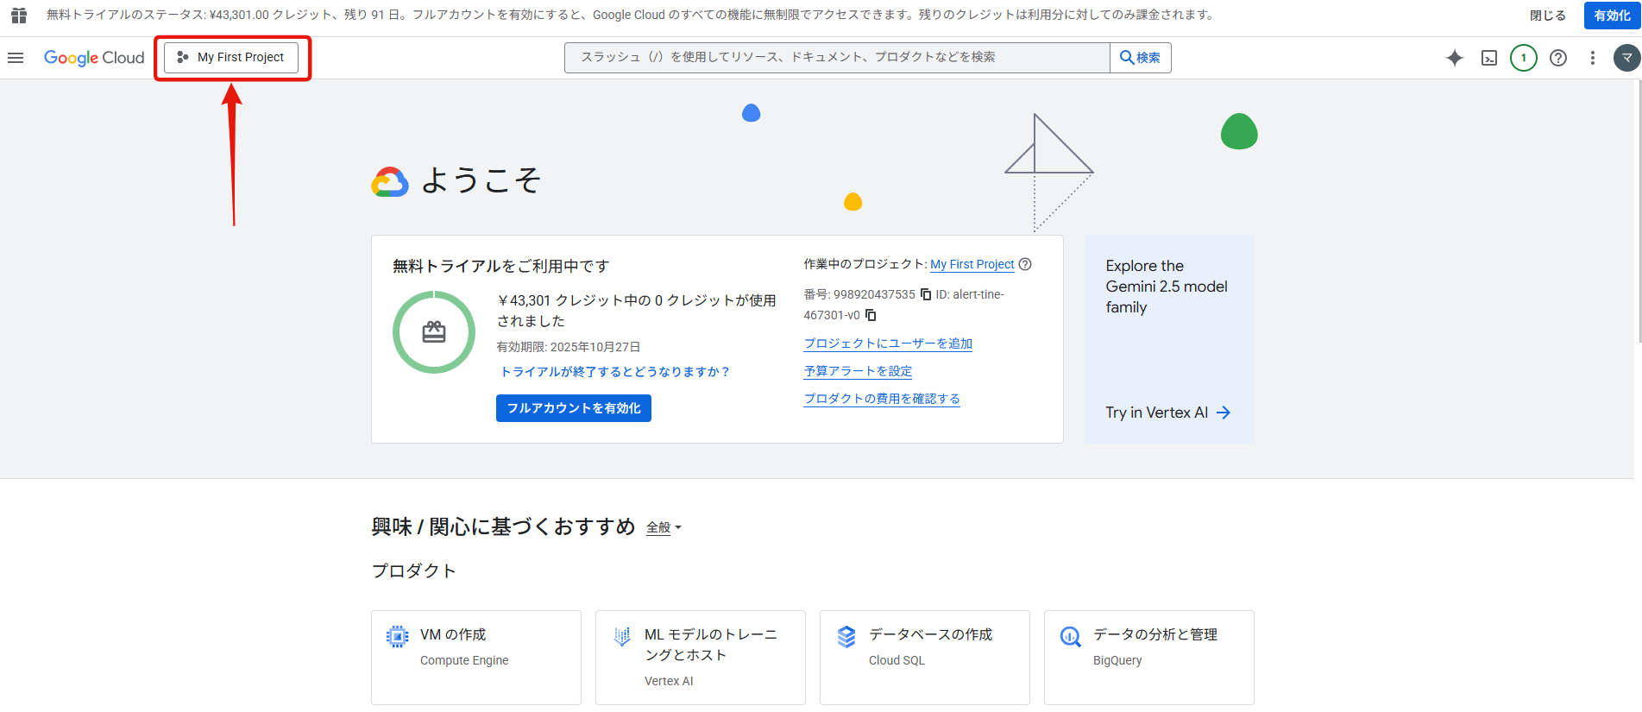Open the トライアルが終了するとどうなりますか？ link
Image resolution: width=1642 pixels, height=712 pixels.
pos(615,372)
